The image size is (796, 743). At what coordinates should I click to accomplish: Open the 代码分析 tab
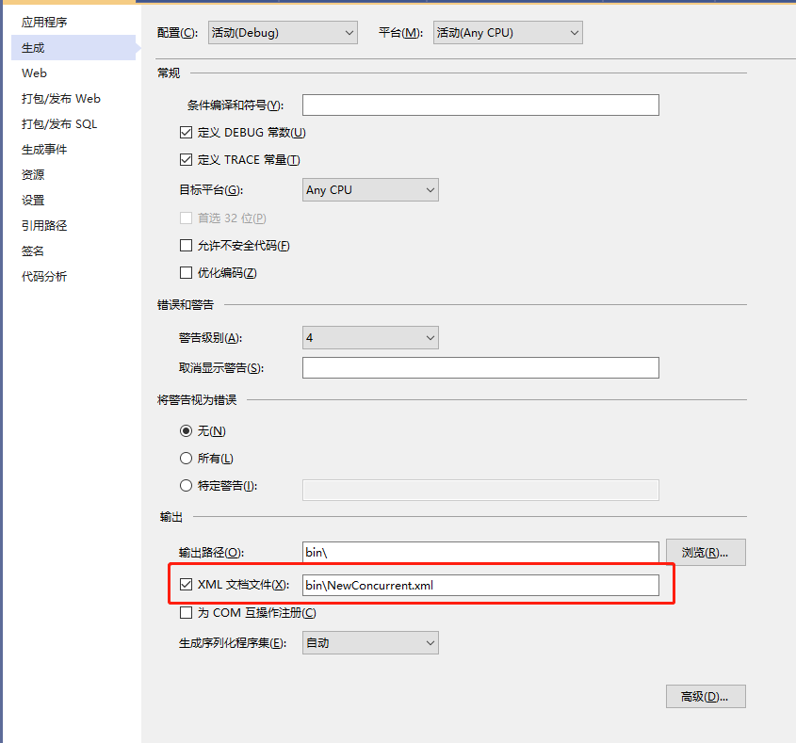coord(44,276)
